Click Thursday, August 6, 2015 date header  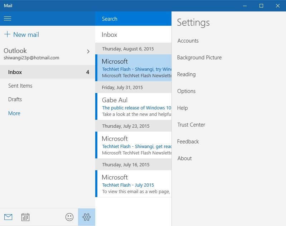[x=133, y=49]
